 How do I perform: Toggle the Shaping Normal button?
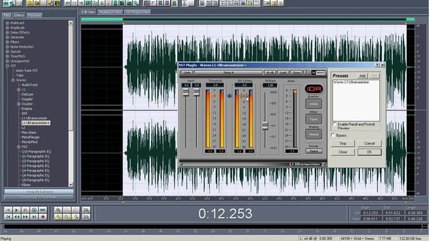[314, 135]
